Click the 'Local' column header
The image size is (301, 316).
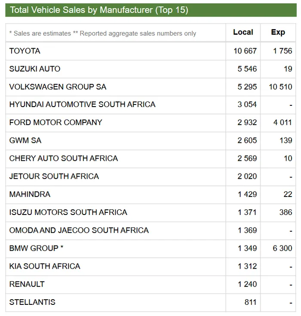coord(243,32)
